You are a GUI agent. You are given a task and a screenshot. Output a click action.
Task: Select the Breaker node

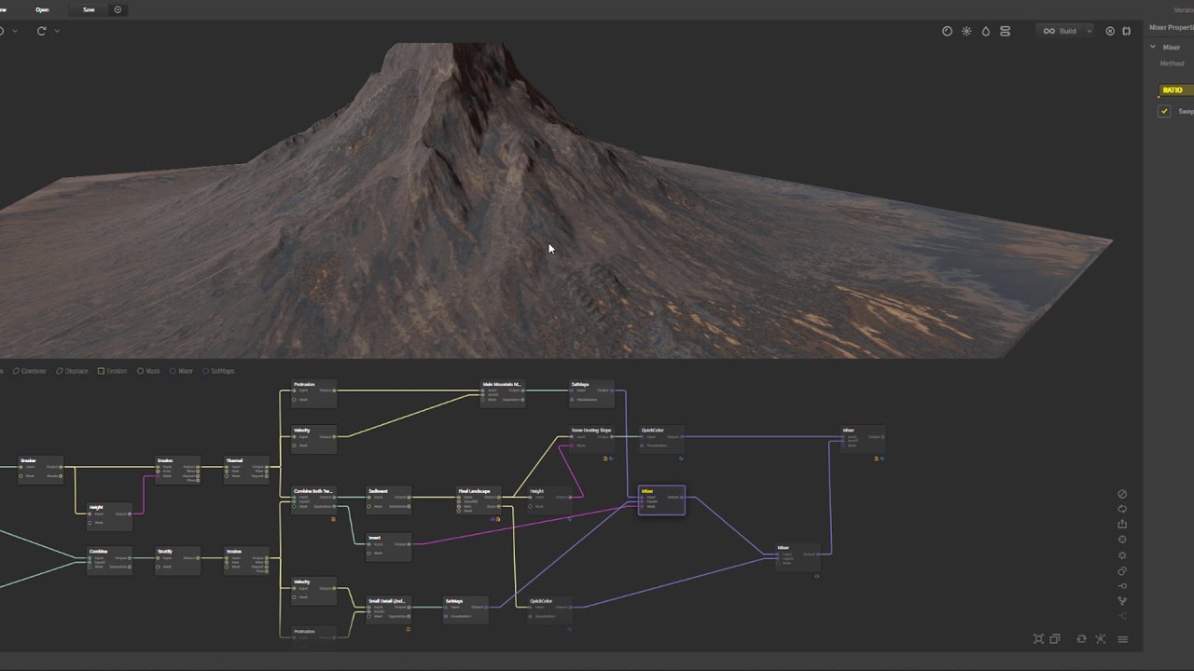click(x=41, y=469)
